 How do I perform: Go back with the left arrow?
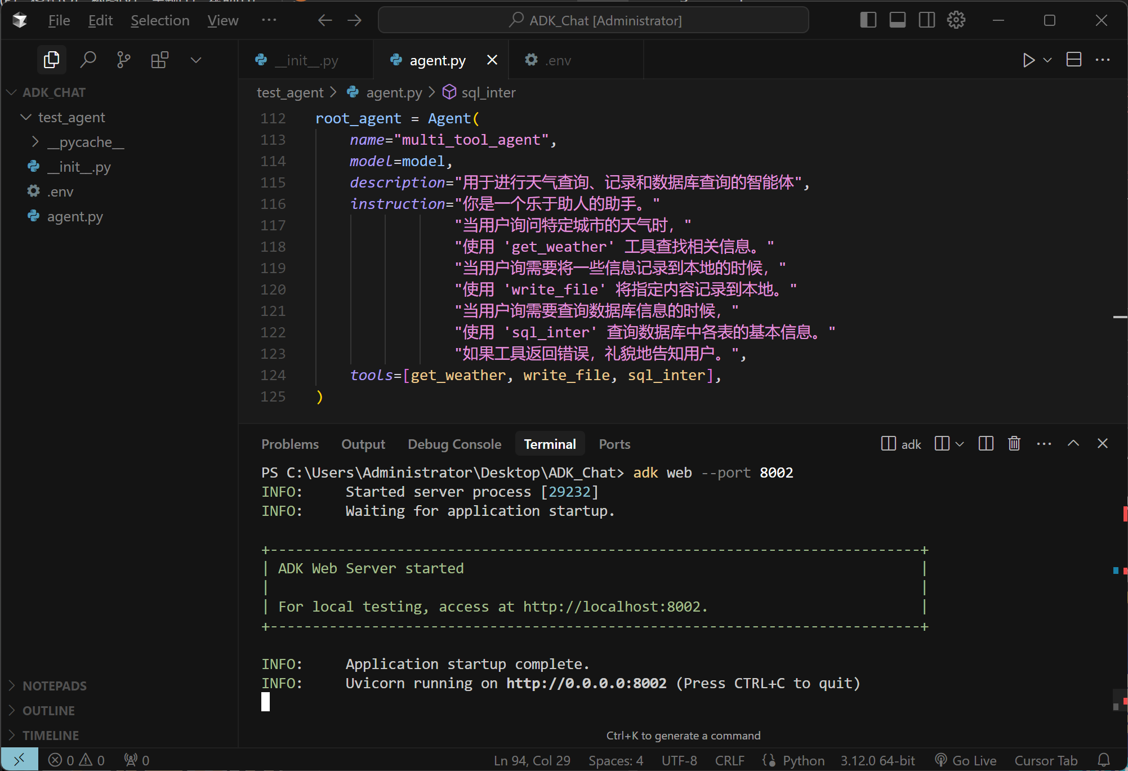325,20
